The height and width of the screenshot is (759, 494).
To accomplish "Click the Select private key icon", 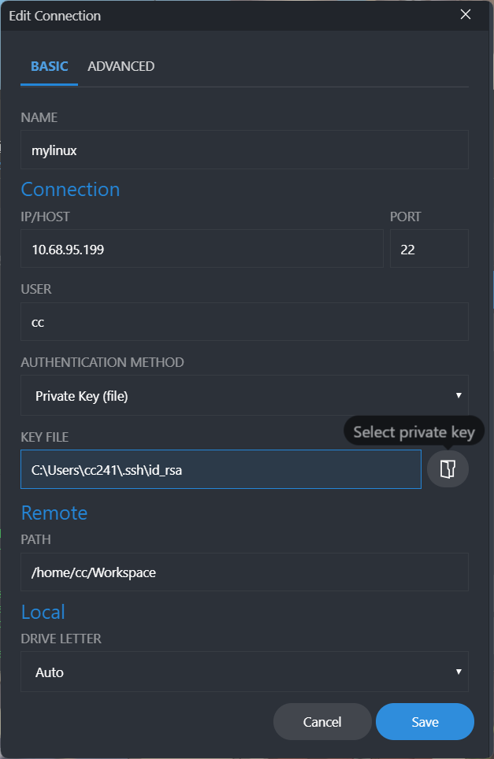I will [447, 468].
